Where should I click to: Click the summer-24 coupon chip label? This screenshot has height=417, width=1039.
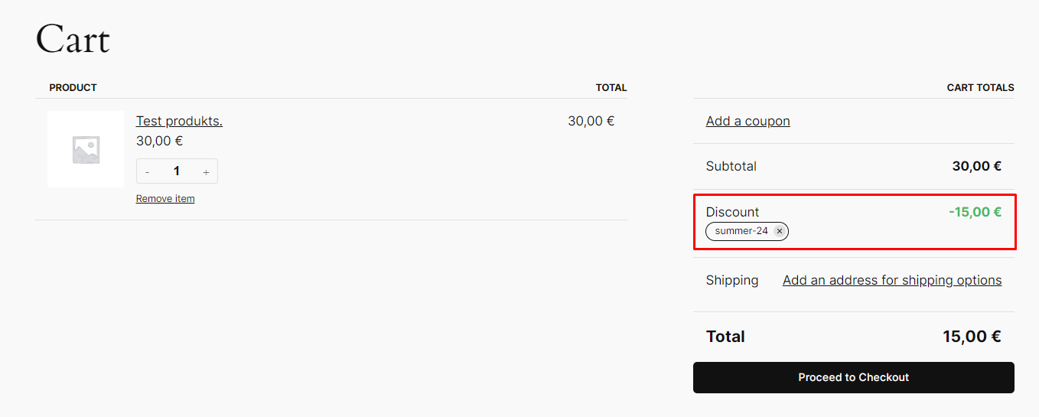[x=741, y=231]
